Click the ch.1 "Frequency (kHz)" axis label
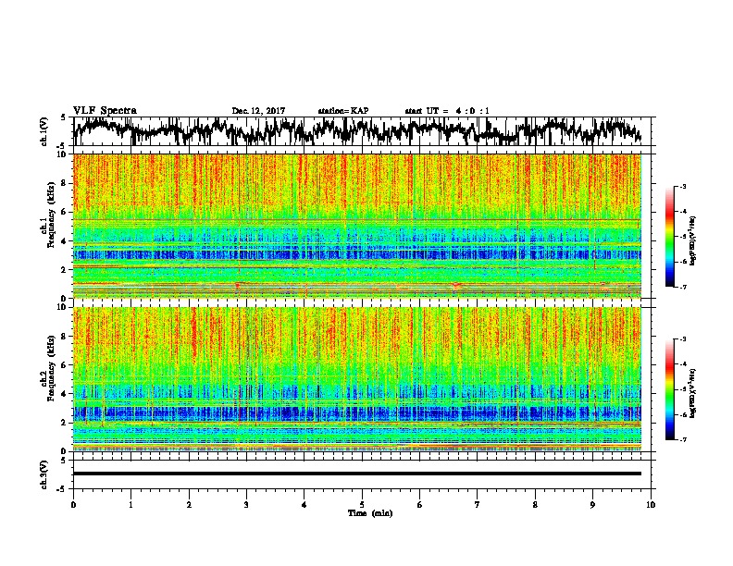The width and height of the screenshot is (733, 566). (51, 215)
